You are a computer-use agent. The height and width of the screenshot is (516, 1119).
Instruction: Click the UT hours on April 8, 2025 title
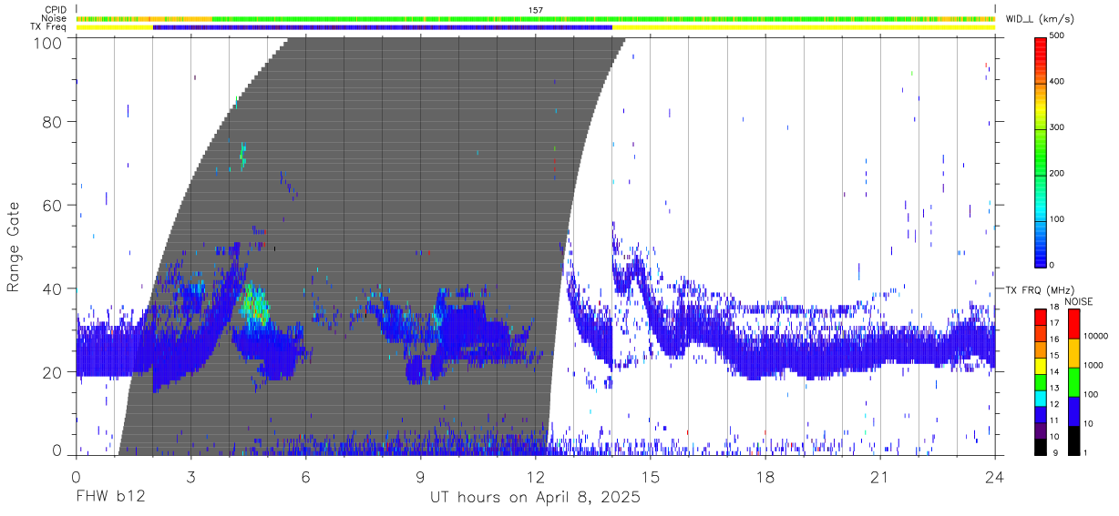(535, 499)
